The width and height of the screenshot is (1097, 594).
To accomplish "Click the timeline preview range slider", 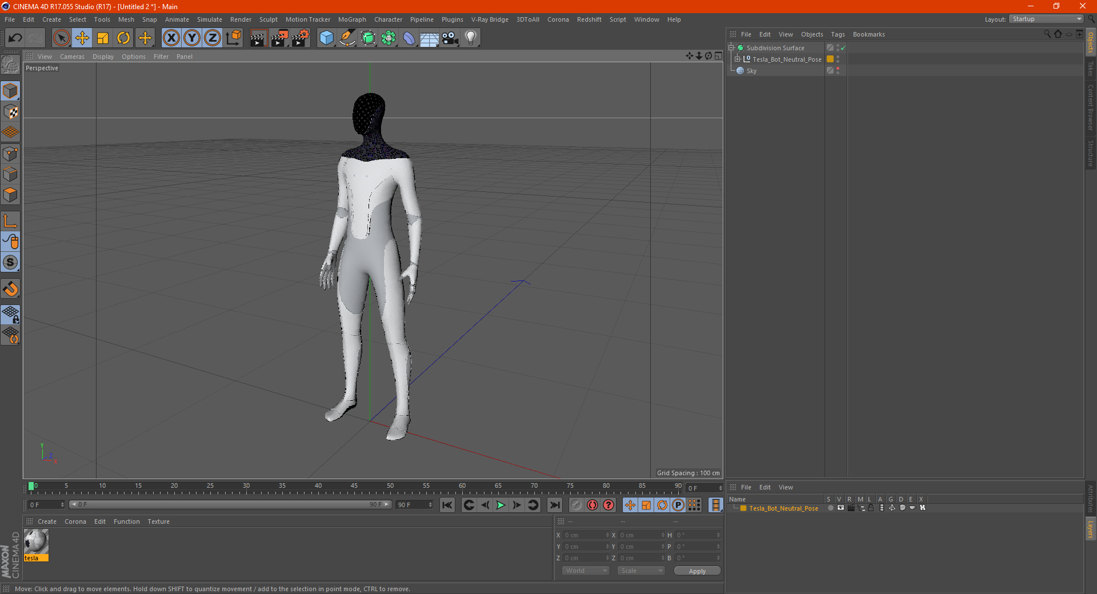I will (x=230, y=504).
